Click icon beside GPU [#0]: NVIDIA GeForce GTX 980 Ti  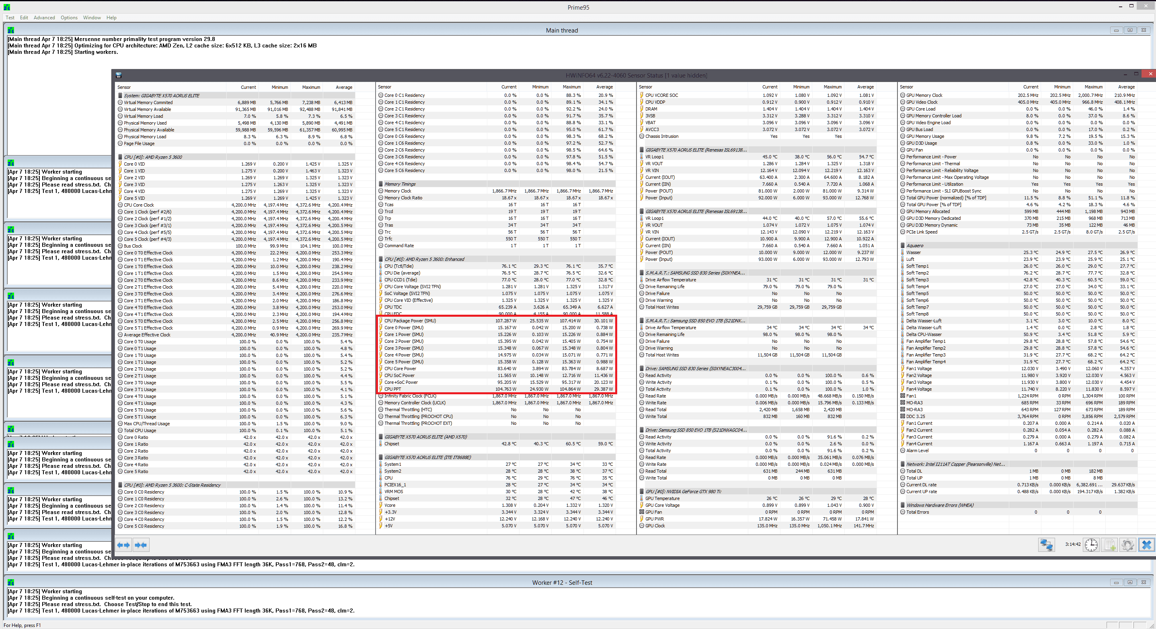coord(642,492)
